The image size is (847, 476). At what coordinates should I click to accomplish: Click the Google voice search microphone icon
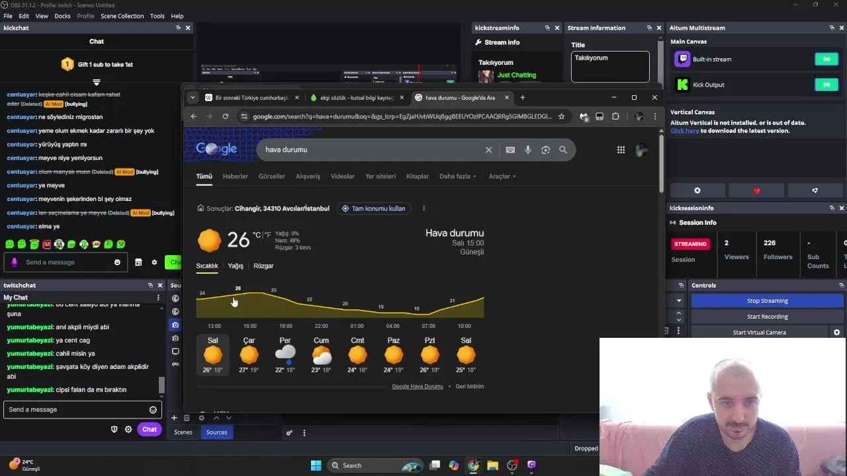click(x=528, y=150)
